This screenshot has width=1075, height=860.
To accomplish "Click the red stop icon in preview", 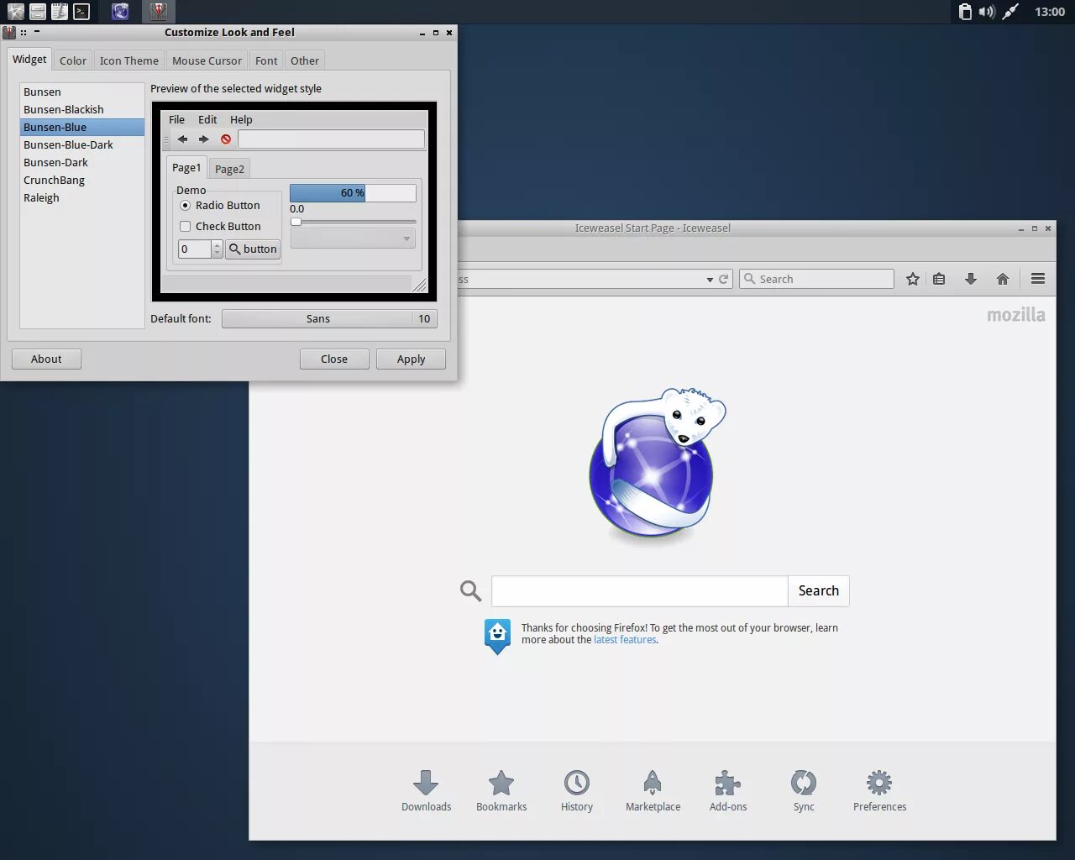I will [x=226, y=139].
